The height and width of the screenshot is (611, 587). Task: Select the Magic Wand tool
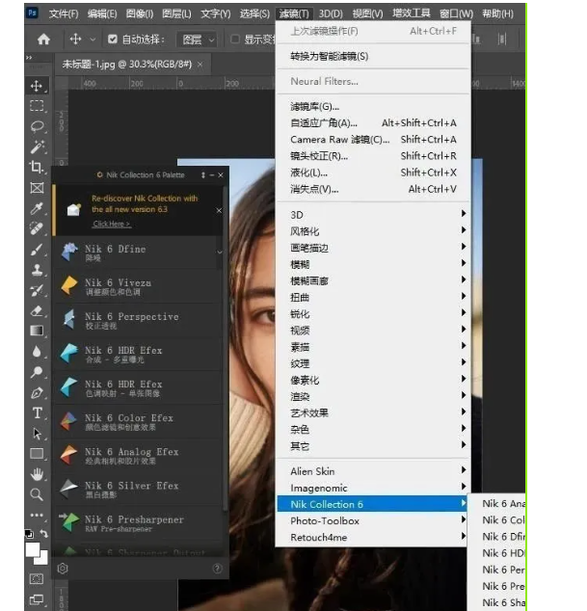37,146
